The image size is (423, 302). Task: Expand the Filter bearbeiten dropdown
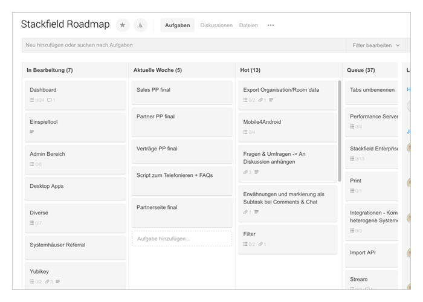[x=376, y=45]
